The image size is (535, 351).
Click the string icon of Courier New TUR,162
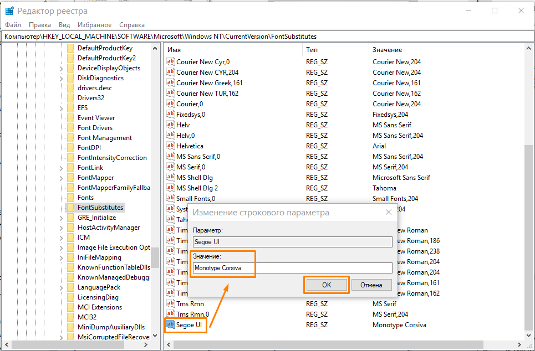[171, 94]
